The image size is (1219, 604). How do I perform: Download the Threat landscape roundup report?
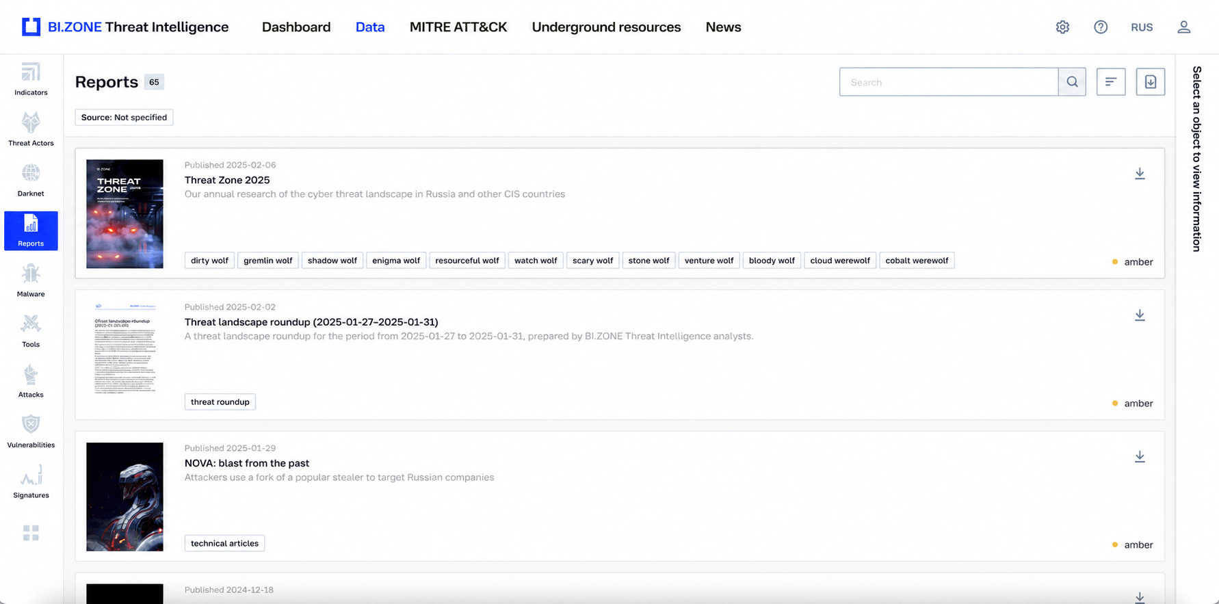(x=1140, y=315)
